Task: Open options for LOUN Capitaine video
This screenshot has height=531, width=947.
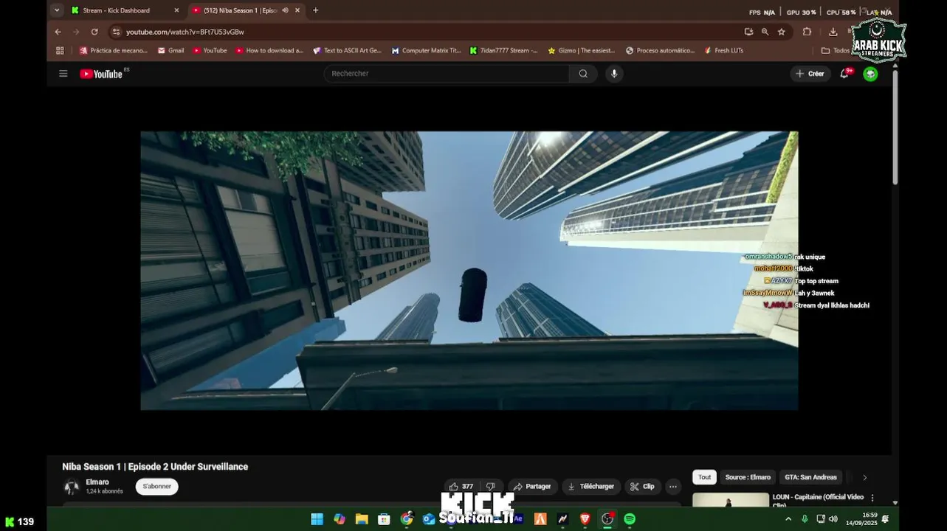Action: click(x=872, y=498)
